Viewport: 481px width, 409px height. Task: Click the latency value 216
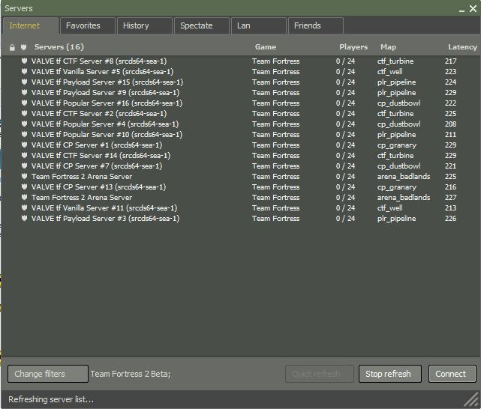[x=450, y=187]
